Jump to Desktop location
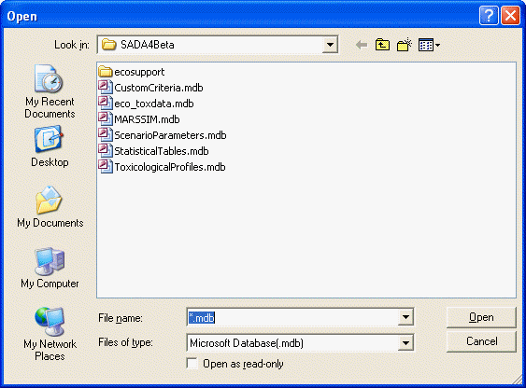The height and width of the screenshot is (388, 526). coord(50,146)
